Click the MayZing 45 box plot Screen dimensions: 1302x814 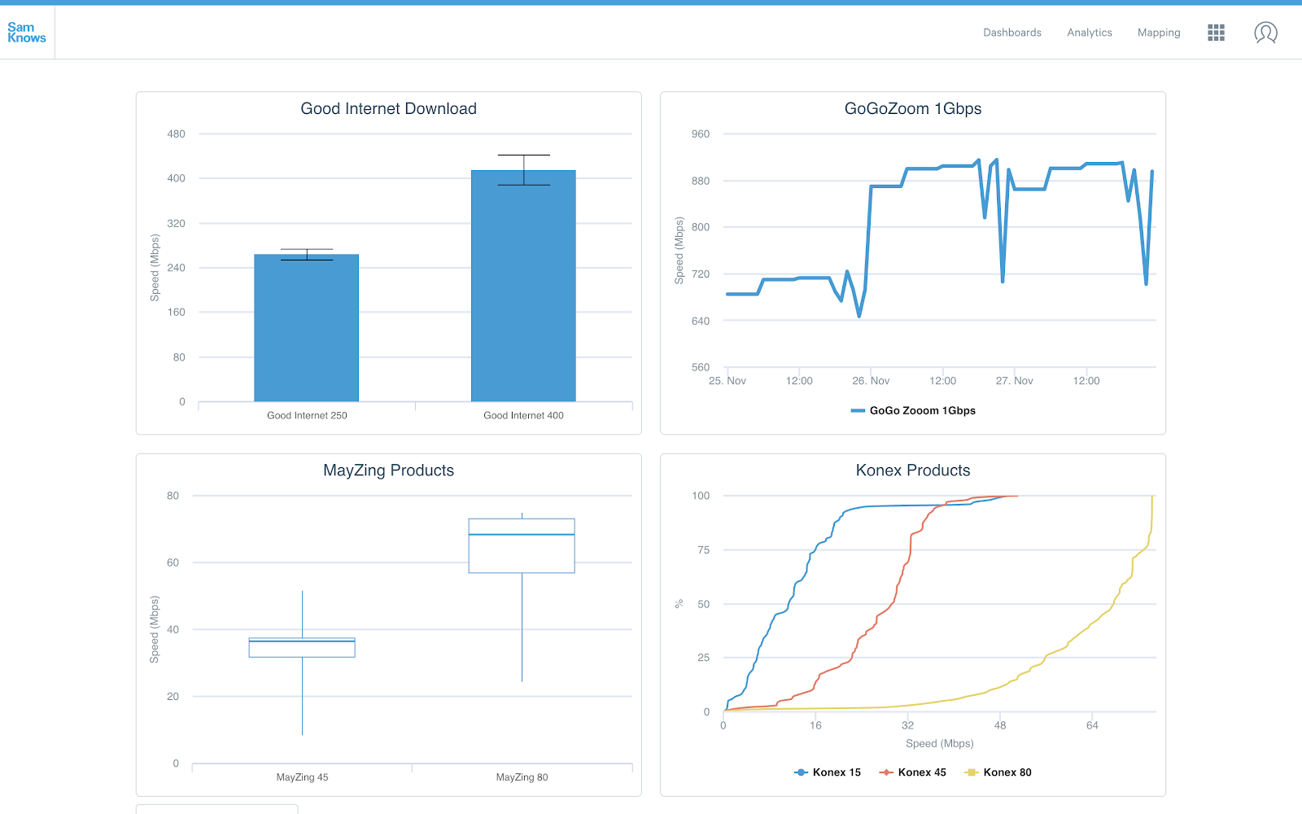pos(302,648)
